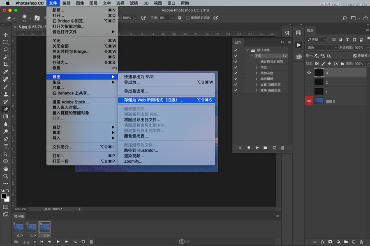Open the Creative Cloud Libraries panel icon
The width and height of the screenshot is (370, 246).
click(x=298, y=57)
